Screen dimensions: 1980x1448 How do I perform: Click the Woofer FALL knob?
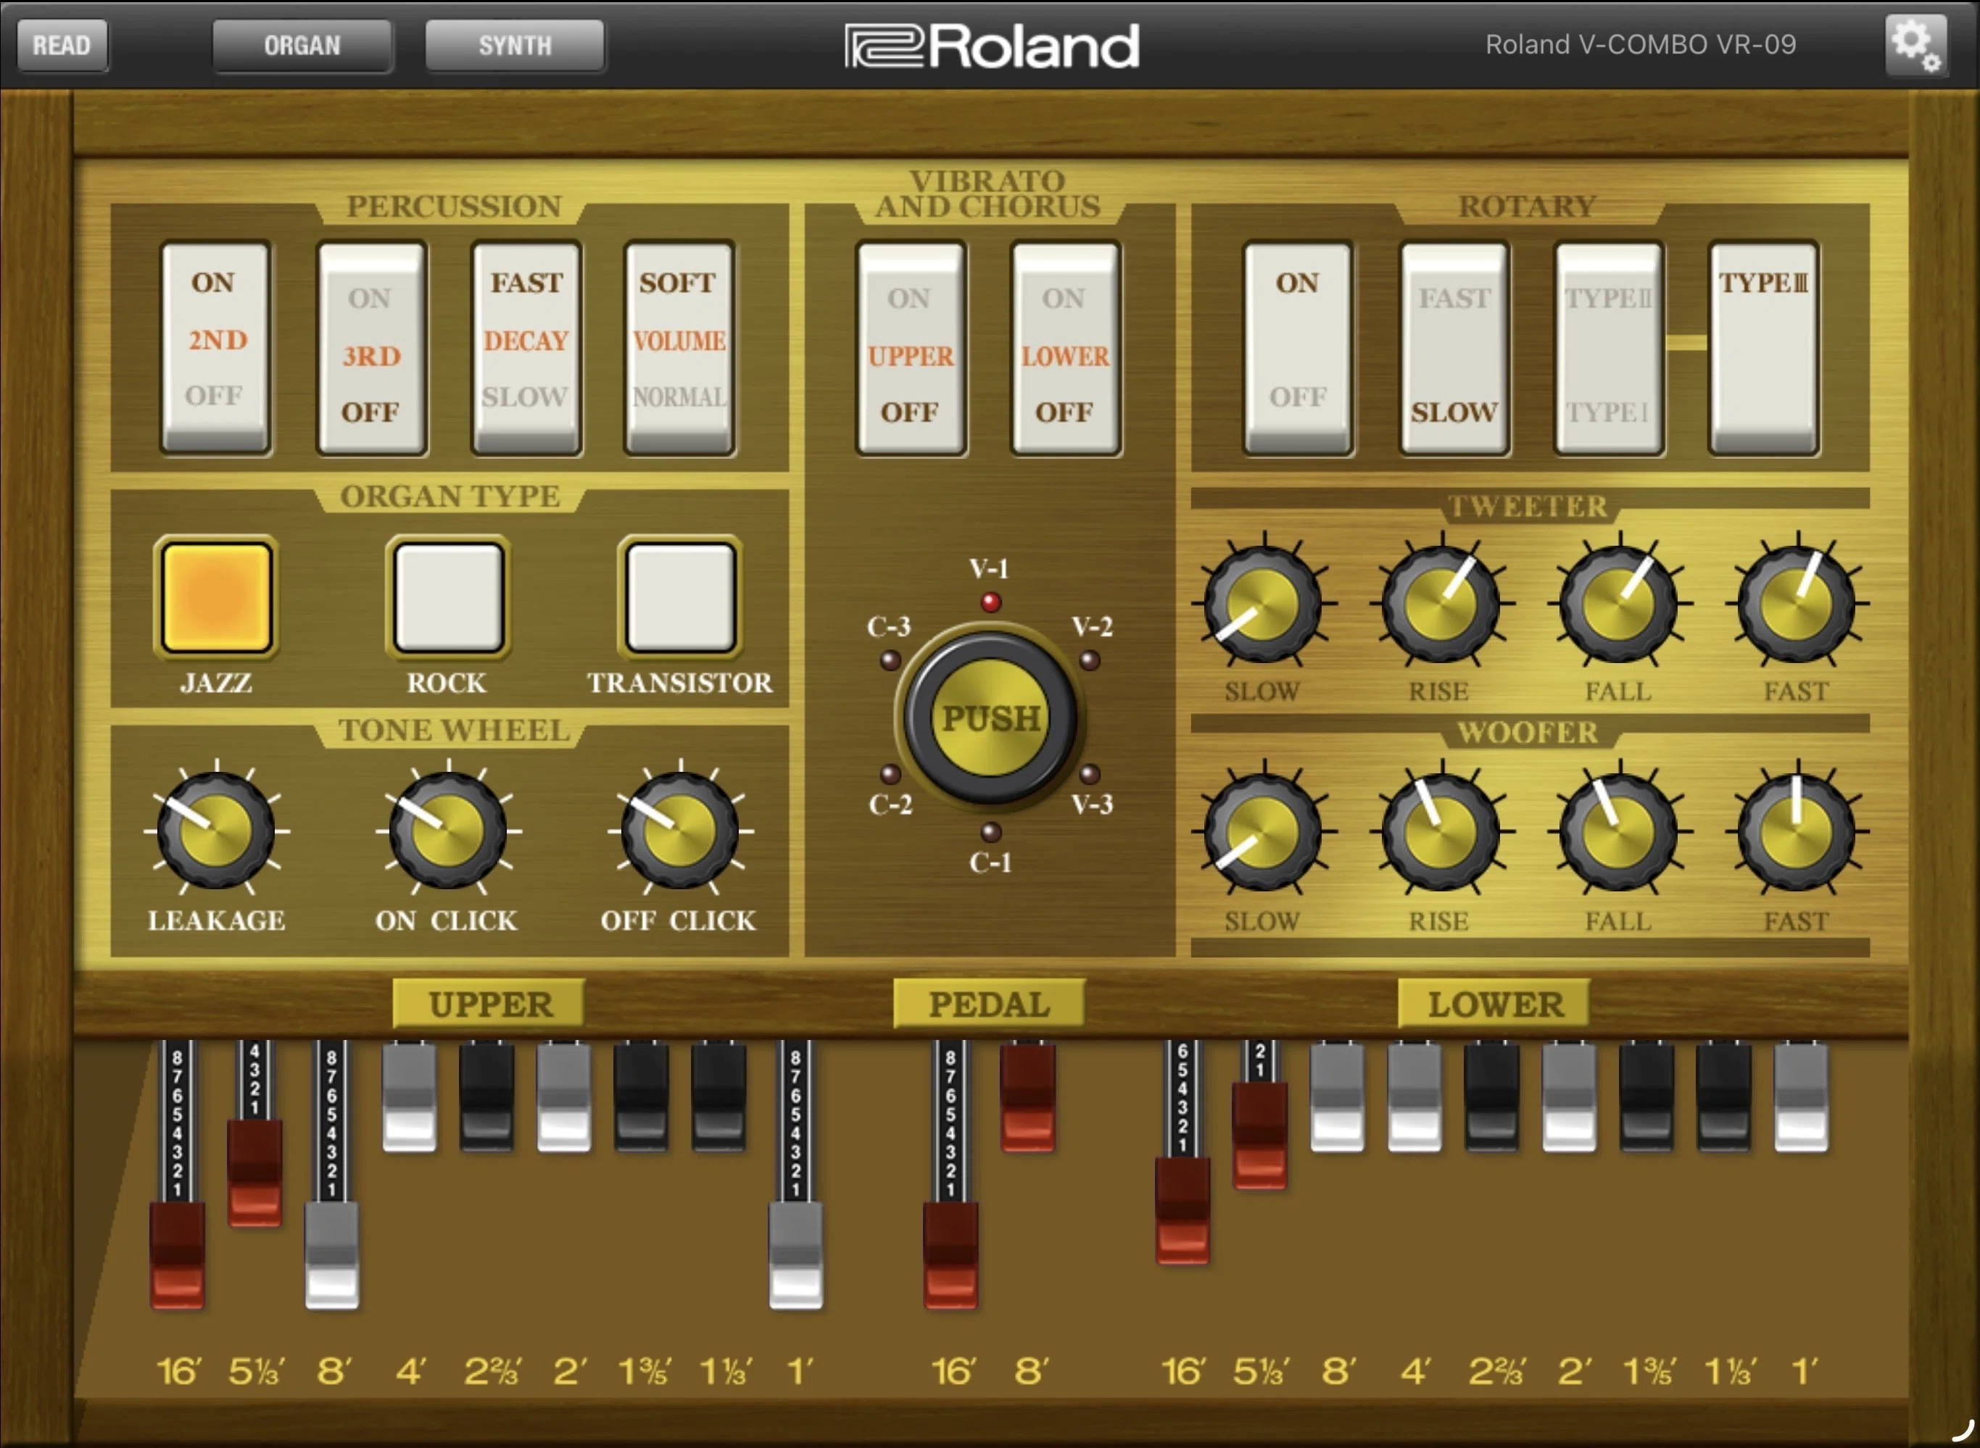[x=1619, y=832]
